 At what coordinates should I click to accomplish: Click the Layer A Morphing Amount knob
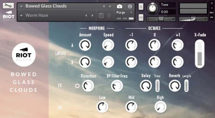click(x=85, y=45)
